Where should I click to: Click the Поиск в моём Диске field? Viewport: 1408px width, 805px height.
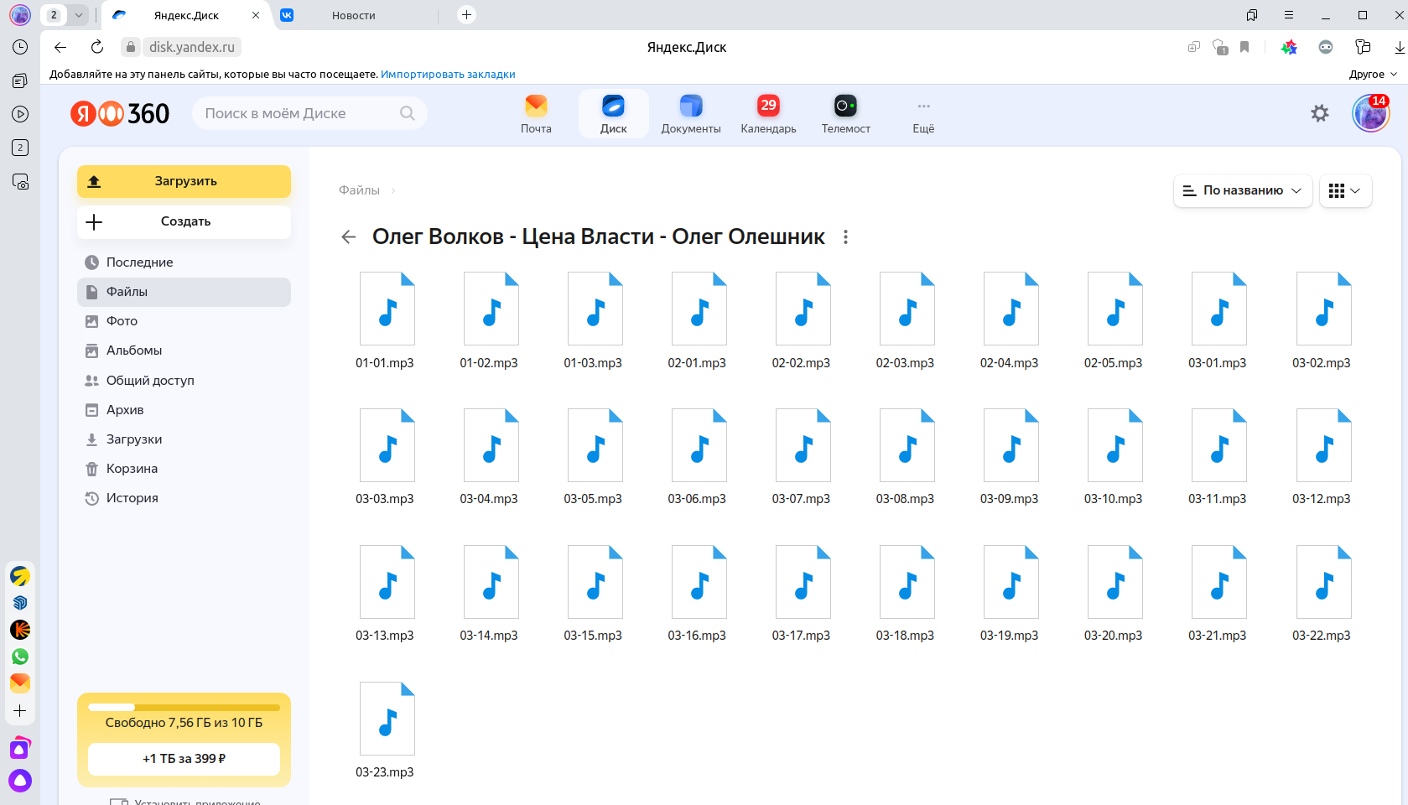point(298,113)
